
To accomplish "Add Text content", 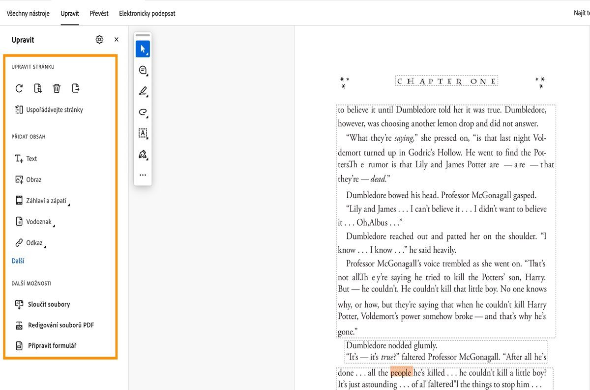I will tap(26, 158).
